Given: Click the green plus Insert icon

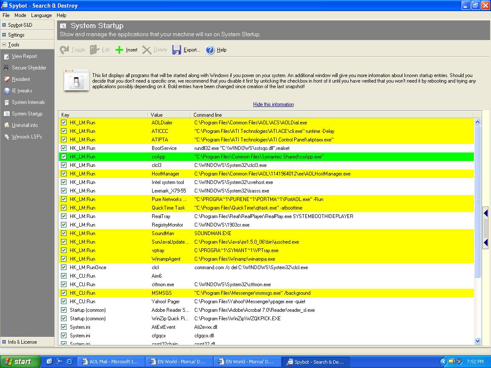Looking at the screenshot, I should [119, 50].
